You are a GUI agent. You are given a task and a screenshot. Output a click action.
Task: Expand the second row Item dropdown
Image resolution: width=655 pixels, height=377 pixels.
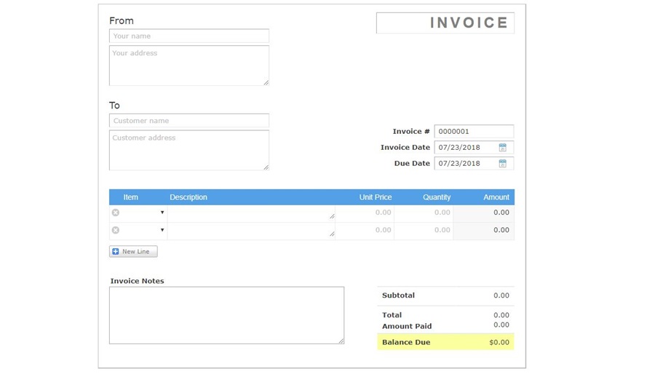pyautogui.click(x=162, y=230)
